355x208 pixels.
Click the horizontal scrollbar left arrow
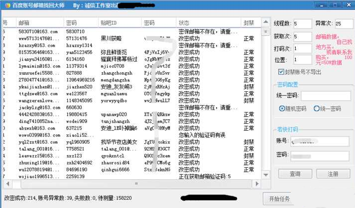pyautogui.click(x=7, y=184)
